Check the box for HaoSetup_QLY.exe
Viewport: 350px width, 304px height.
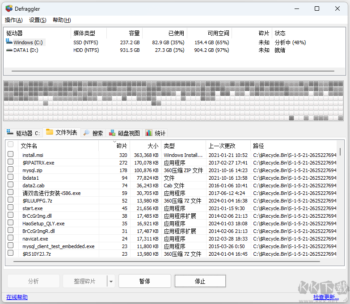[x=10, y=222]
